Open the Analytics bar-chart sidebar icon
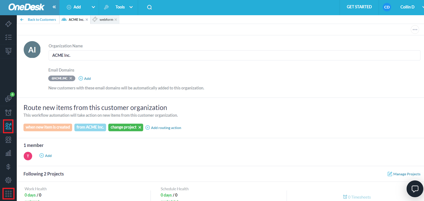424x201 pixels. (8, 153)
